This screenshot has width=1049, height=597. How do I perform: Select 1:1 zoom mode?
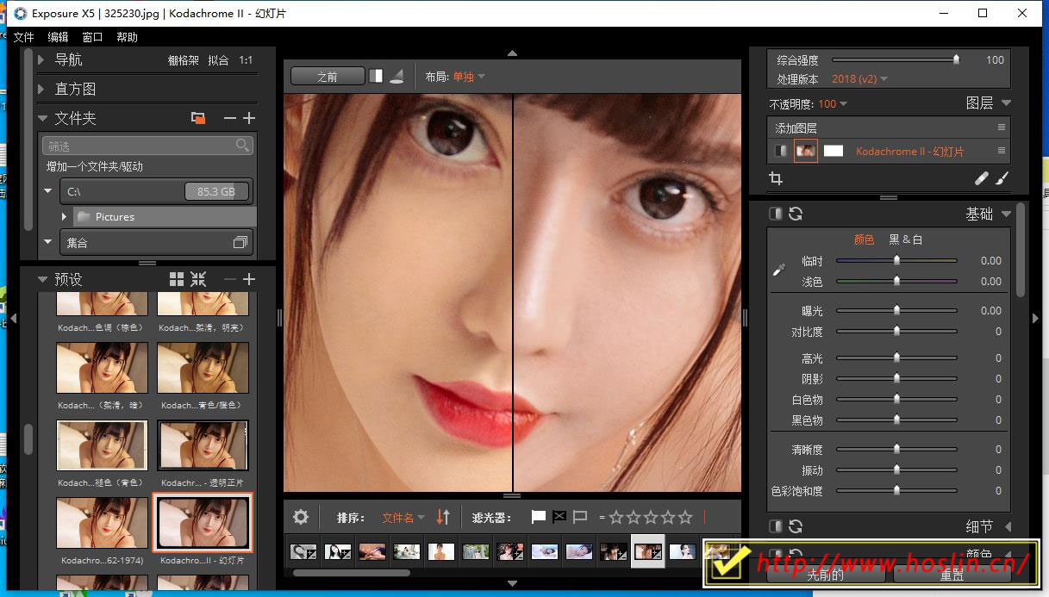246,60
